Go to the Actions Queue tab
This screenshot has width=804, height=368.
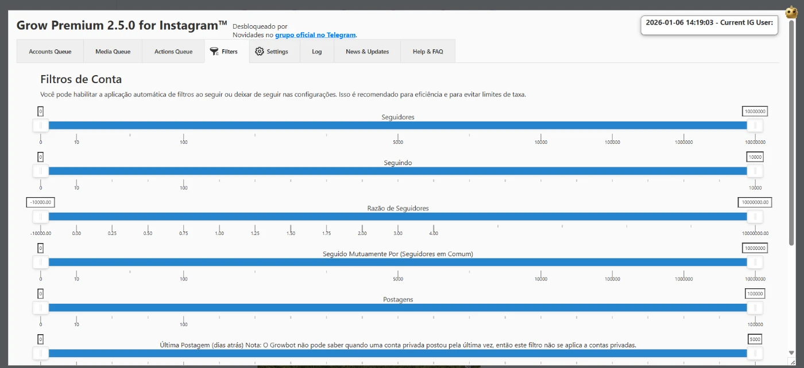pyautogui.click(x=173, y=52)
